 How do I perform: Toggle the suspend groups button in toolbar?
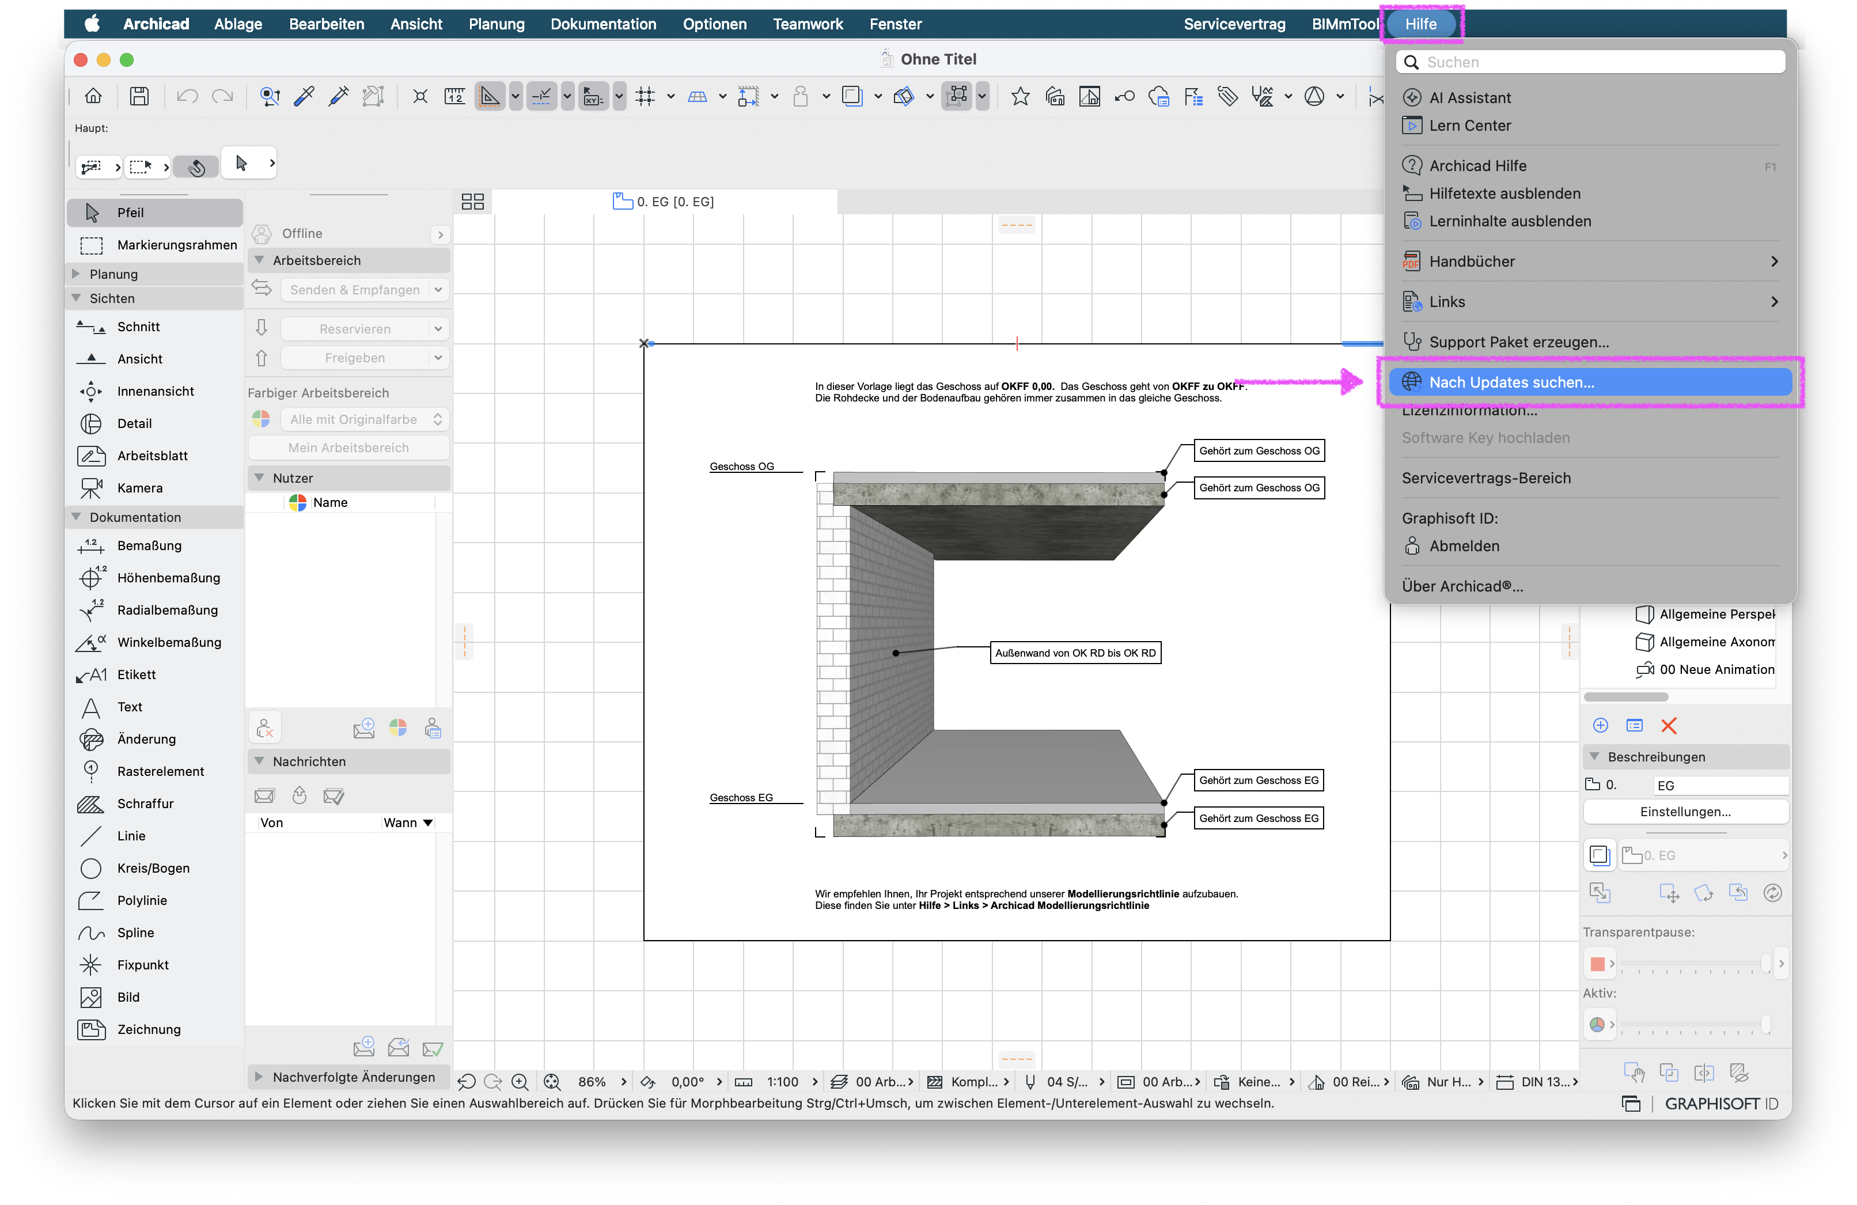coord(957,96)
